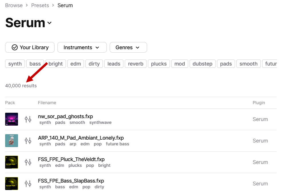This screenshot has width=281, height=192.
Task: Click the future bass tag under the ARP preset
Action: [117, 144]
